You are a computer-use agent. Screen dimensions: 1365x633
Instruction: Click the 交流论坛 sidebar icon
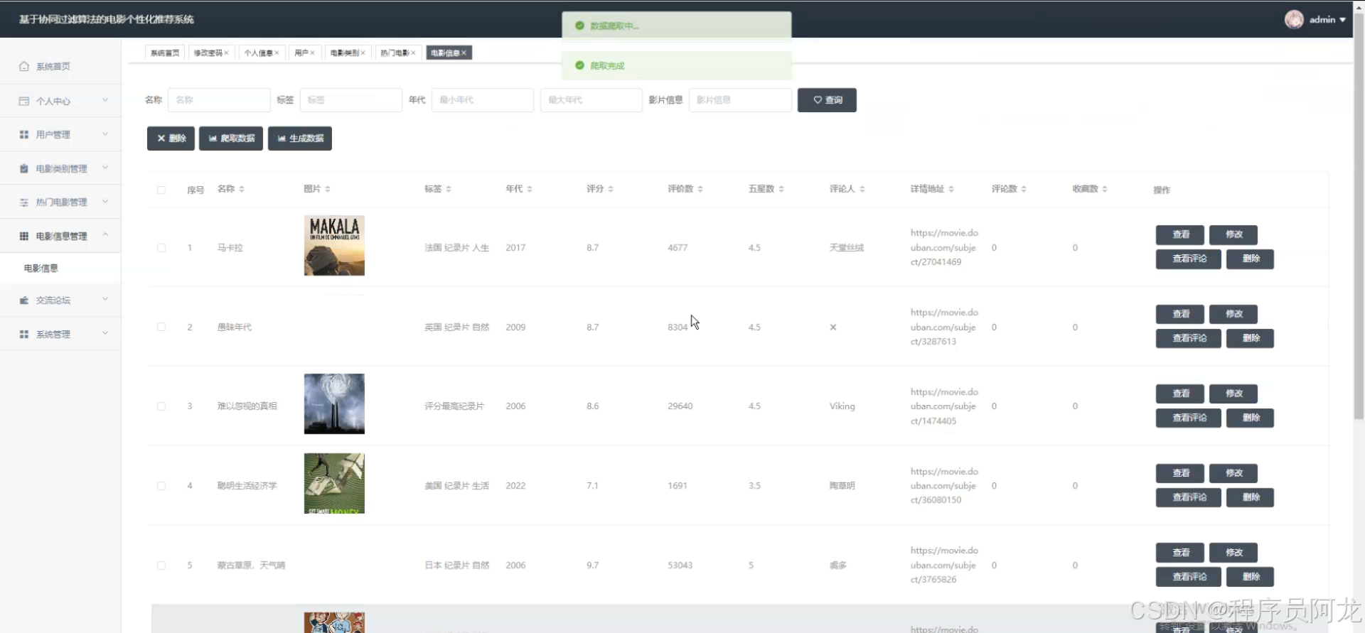23,300
